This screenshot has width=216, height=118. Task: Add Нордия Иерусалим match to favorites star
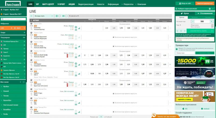click(x=31, y=36)
